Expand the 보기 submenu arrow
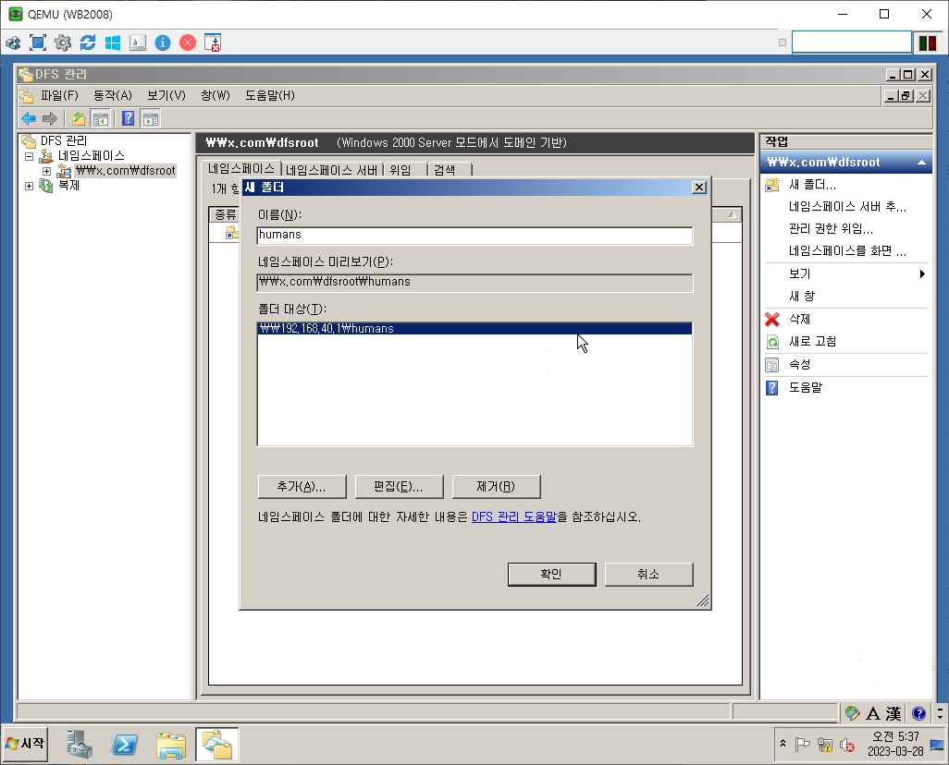This screenshot has width=949, height=765. (x=922, y=274)
